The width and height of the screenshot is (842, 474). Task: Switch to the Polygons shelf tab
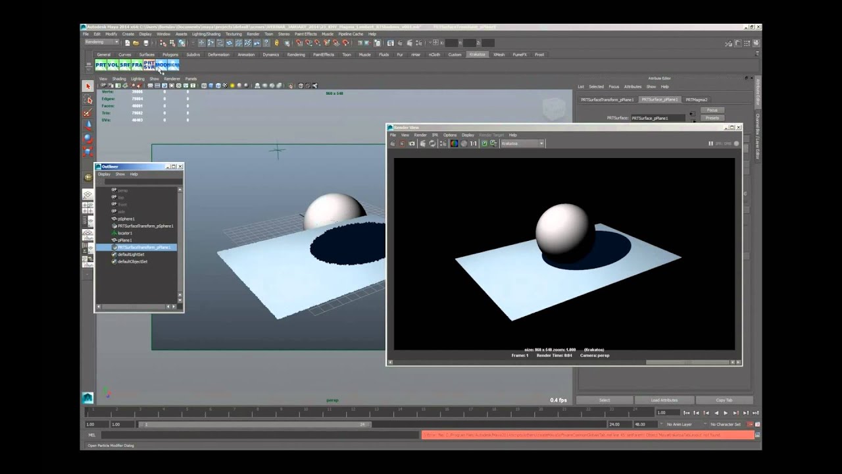[x=170, y=55]
